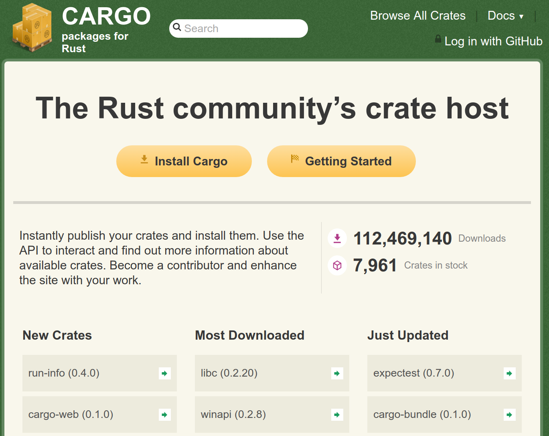This screenshot has width=549, height=436.
Task: Click the 7,961 crates count
Action: (x=375, y=265)
